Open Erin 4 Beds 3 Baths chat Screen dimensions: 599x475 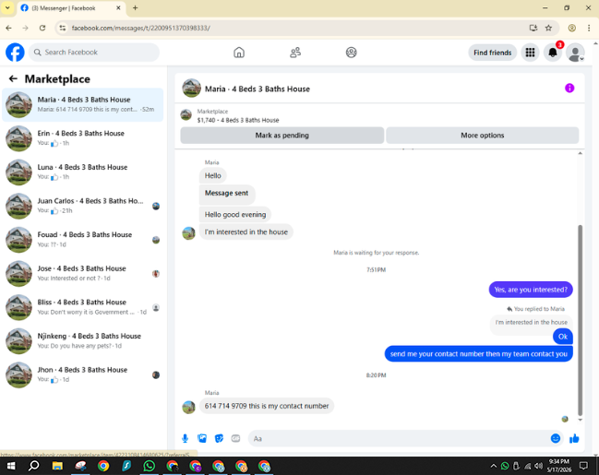coord(82,138)
